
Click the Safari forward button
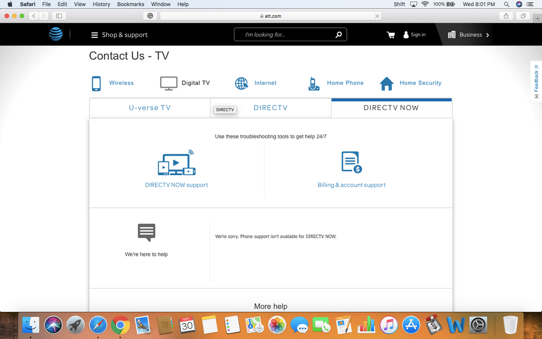coord(43,16)
